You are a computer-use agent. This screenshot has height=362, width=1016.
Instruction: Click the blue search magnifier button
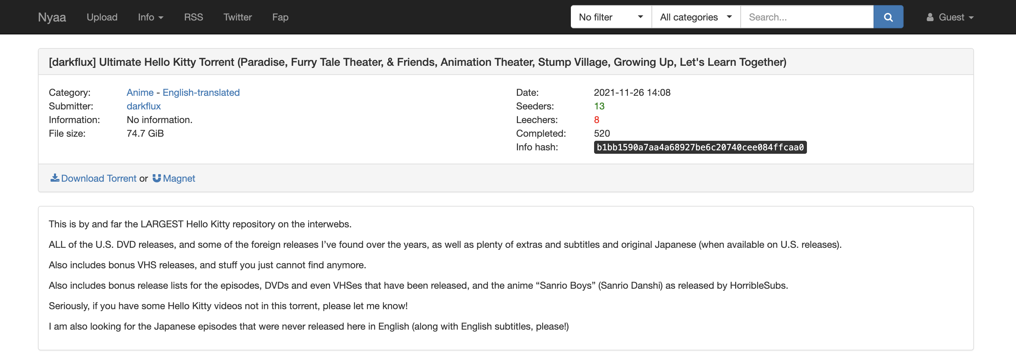[x=888, y=17]
